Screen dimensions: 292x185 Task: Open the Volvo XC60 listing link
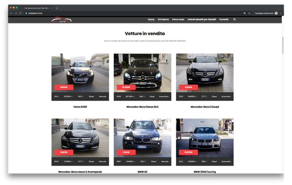pos(80,107)
